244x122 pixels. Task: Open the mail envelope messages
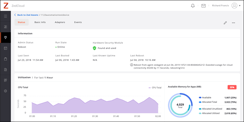tap(203, 5)
